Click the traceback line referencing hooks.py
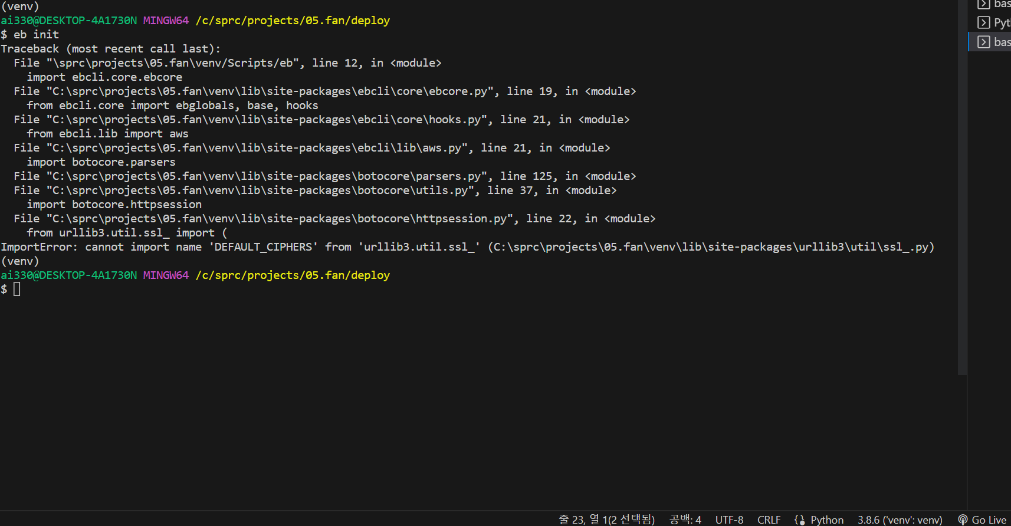The height and width of the screenshot is (526, 1011). (x=321, y=120)
